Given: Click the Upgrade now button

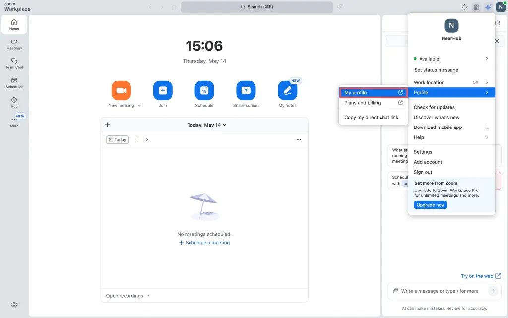Looking at the screenshot, I should pyautogui.click(x=430, y=205).
